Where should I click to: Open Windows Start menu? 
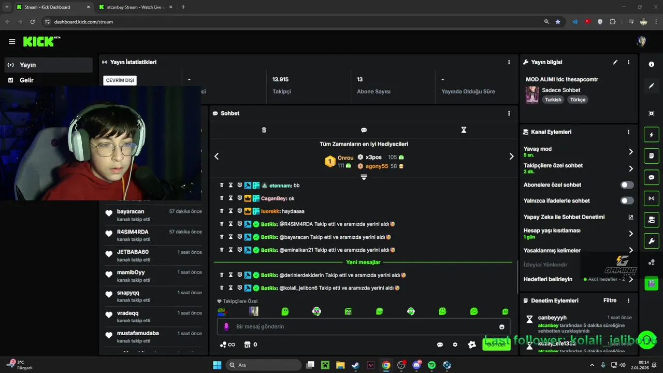point(217,365)
